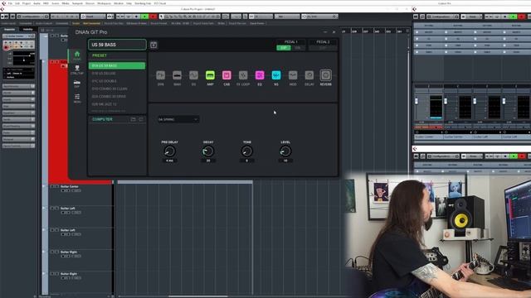This screenshot has width=531, height=298.
Task: Open Configurations dropdown in upper mixer window
Action: pos(442,17)
